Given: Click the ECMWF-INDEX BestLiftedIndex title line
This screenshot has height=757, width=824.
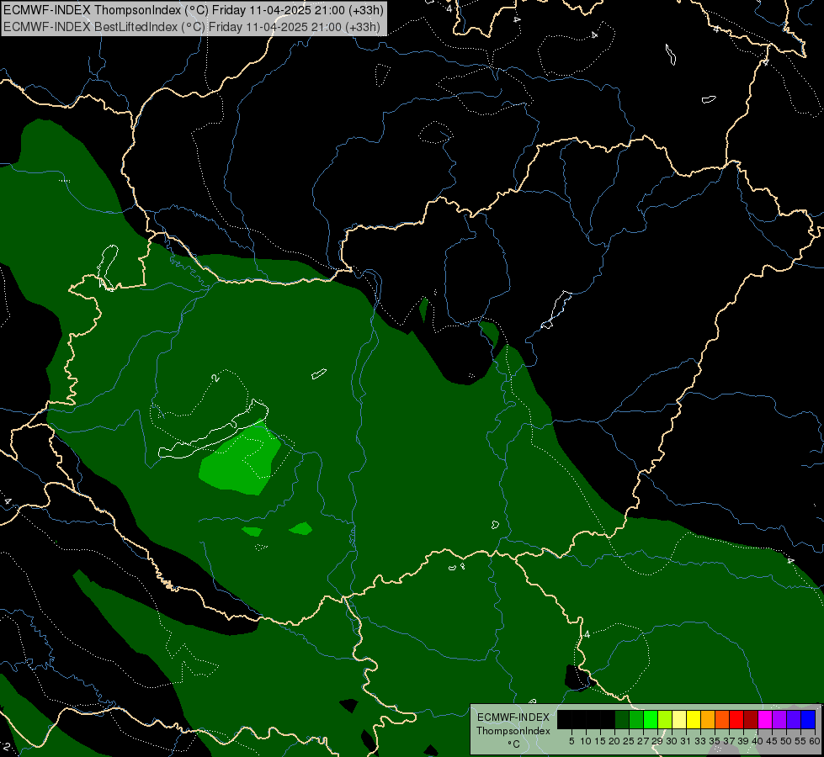Looking at the screenshot, I should click(192, 27).
